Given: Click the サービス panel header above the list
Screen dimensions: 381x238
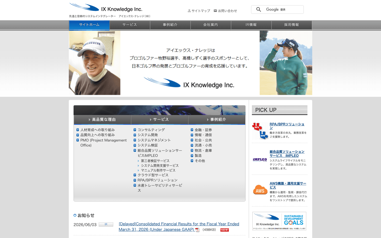Looking at the screenshot, I should point(160,120).
